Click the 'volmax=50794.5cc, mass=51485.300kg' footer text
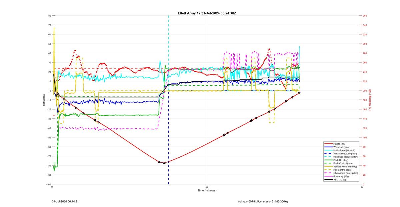 (x=263, y=201)
